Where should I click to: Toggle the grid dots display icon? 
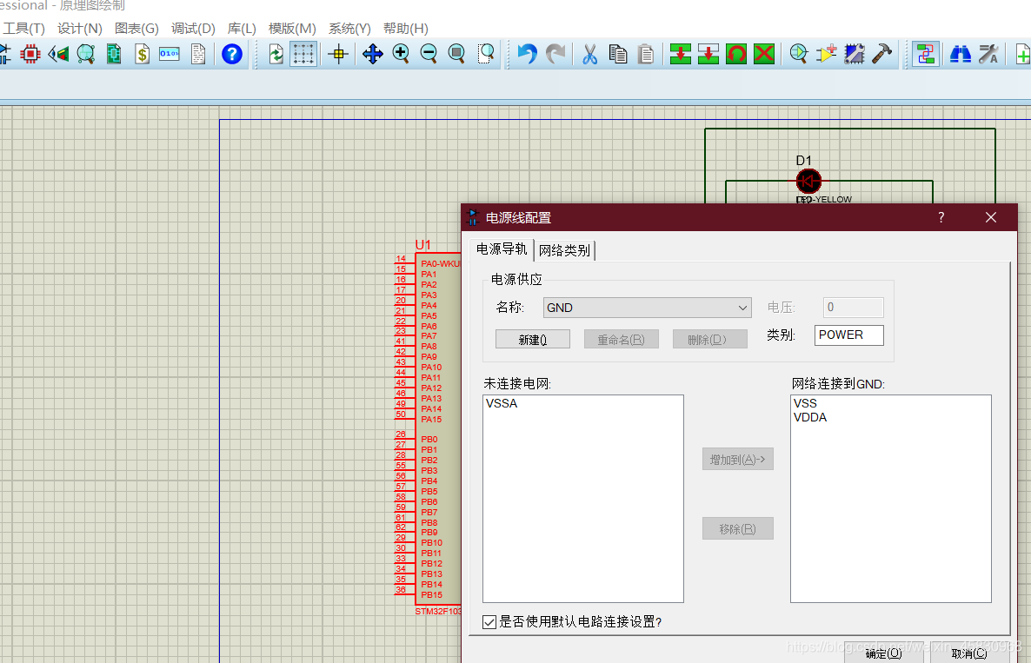[x=303, y=54]
